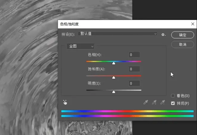Click the 明度 lightness slider handle
The width and height of the screenshot is (197, 135).
(114, 92)
